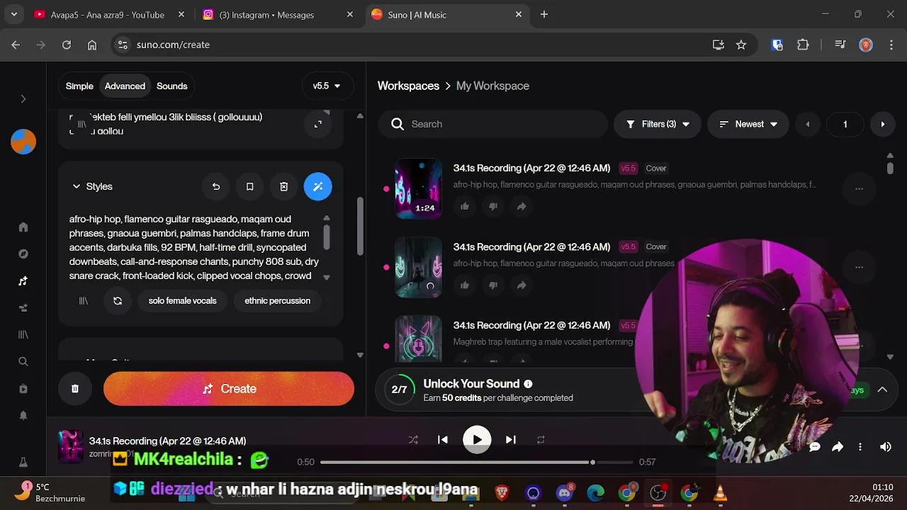The width and height of the screenshot is (907, 510).
Task: Switch to Simple creation mode
Action: [79, 86]
